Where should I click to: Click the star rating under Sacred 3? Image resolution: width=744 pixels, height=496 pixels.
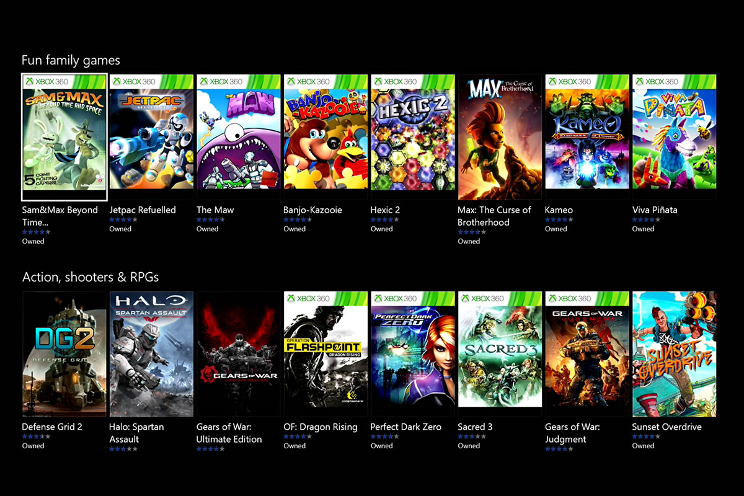click(472, 436)
